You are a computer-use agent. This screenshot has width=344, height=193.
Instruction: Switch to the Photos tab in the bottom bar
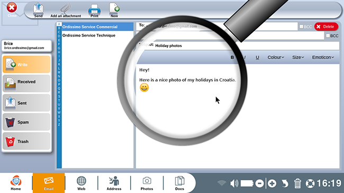[147, 183]
